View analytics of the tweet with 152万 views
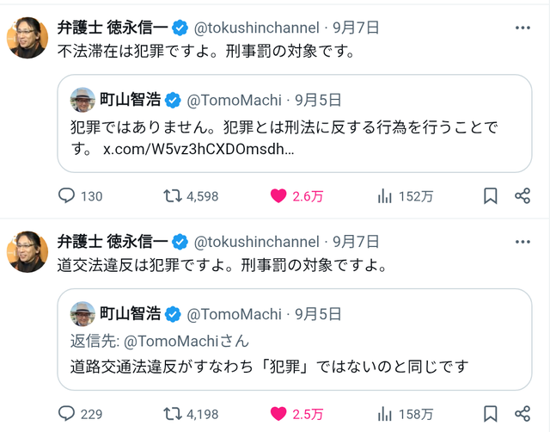Image resolution: width=550 pixels, height=432 pixels. click(385, 195)
